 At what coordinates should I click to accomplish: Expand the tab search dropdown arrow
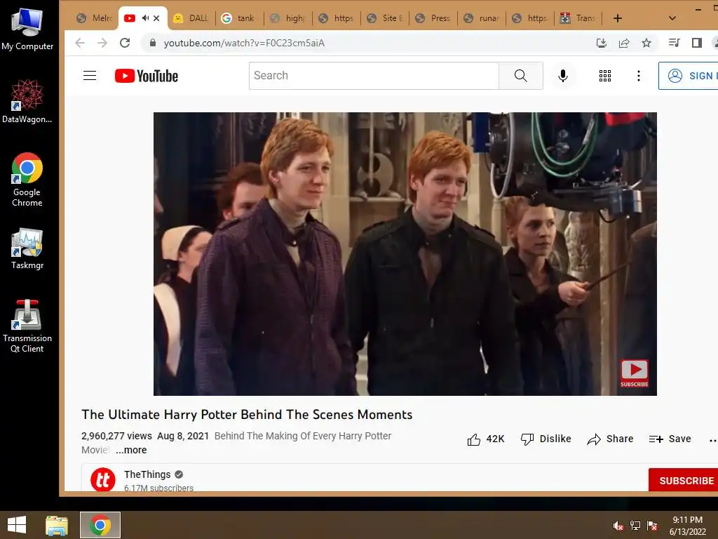(672, 18)
